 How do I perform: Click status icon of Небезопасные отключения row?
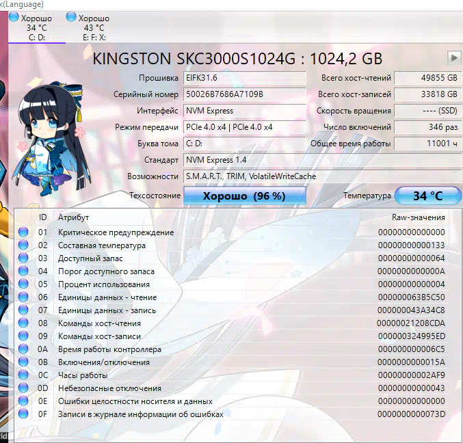(23, 388)
